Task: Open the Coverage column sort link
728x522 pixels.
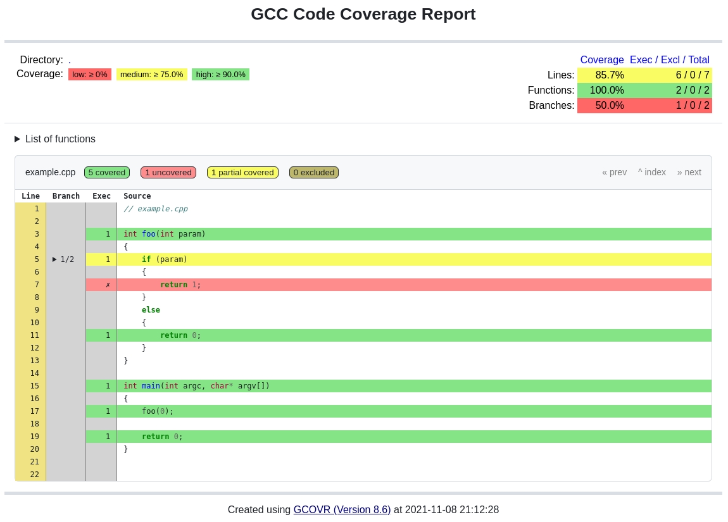Action: 602,59
